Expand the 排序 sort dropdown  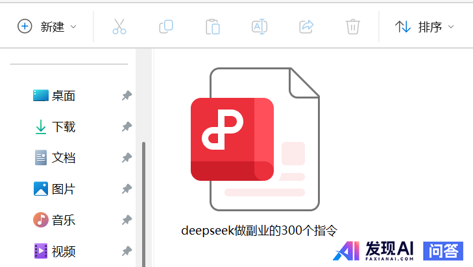[x=424, y=27]
